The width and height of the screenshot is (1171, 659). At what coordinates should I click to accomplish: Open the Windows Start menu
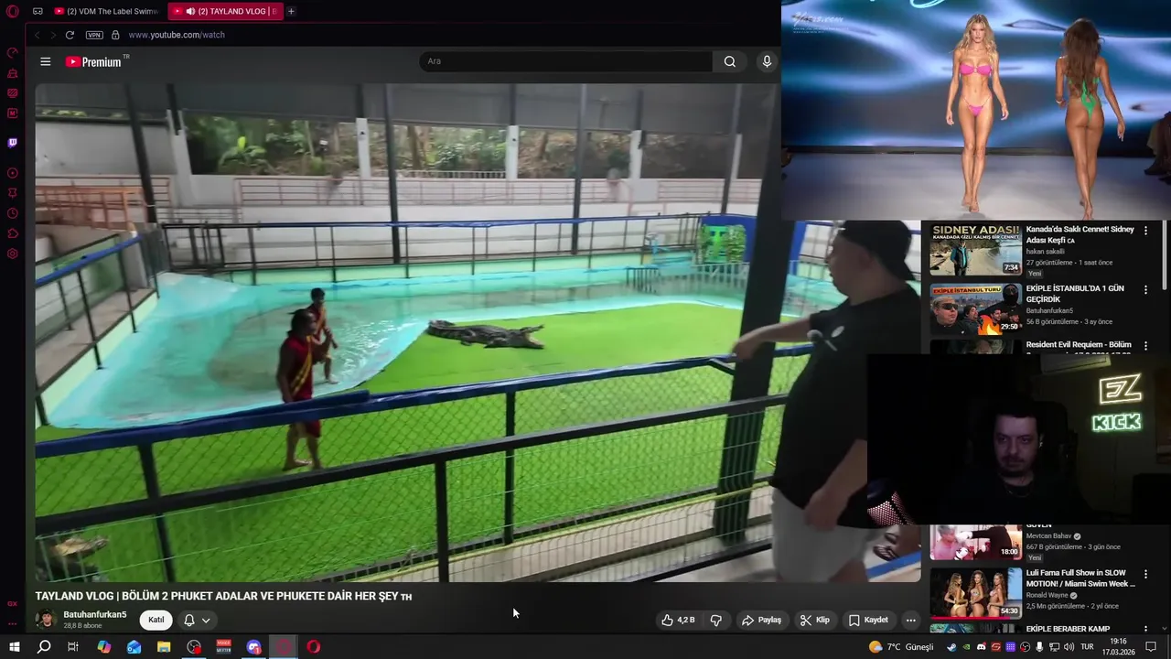[x=14, y=647]
